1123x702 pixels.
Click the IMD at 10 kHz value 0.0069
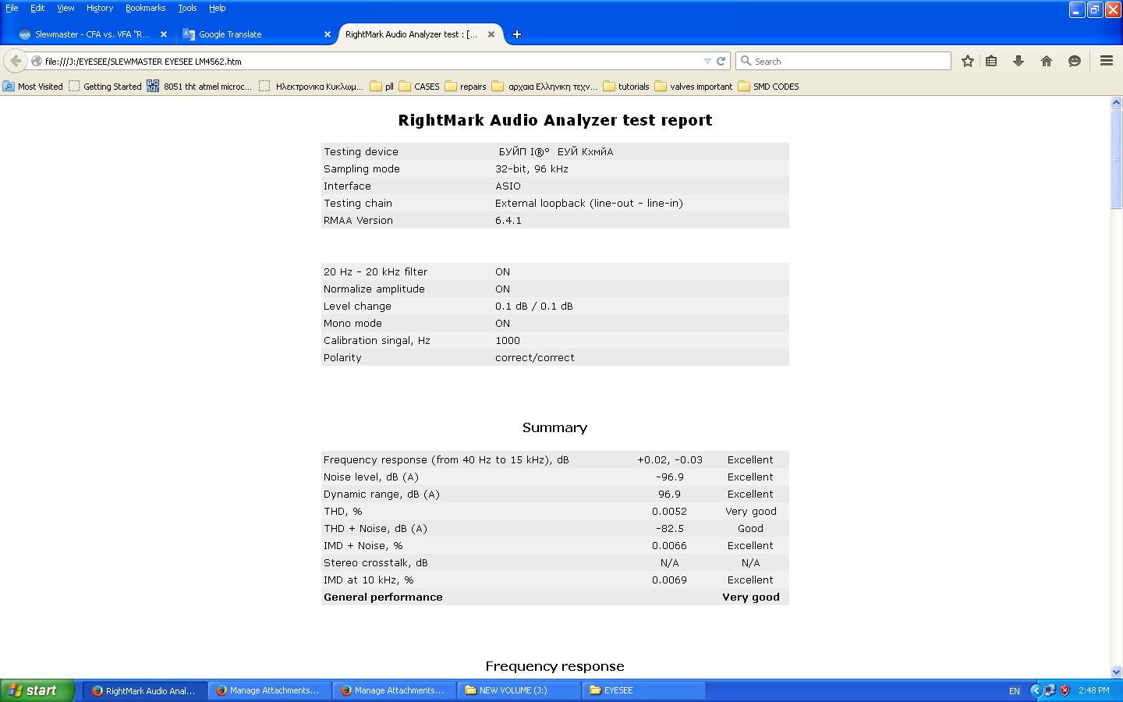click(669, 580)
